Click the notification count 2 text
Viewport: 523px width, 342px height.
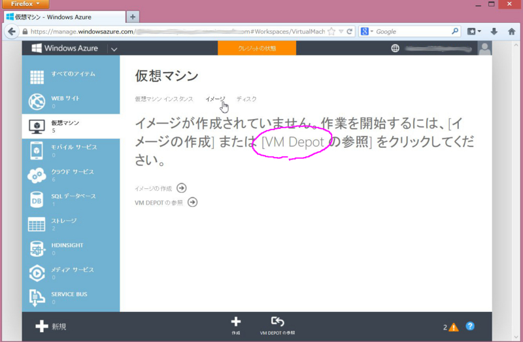point(445,328)
